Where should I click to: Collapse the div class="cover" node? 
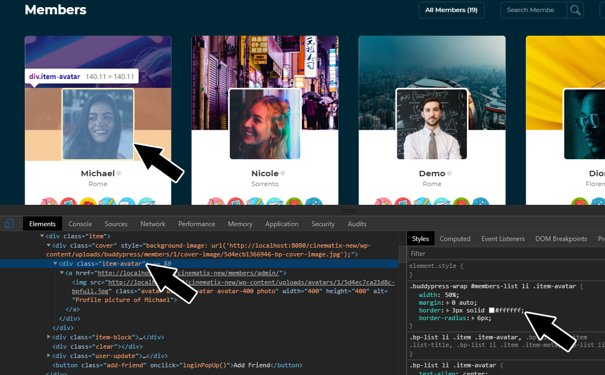48,245
